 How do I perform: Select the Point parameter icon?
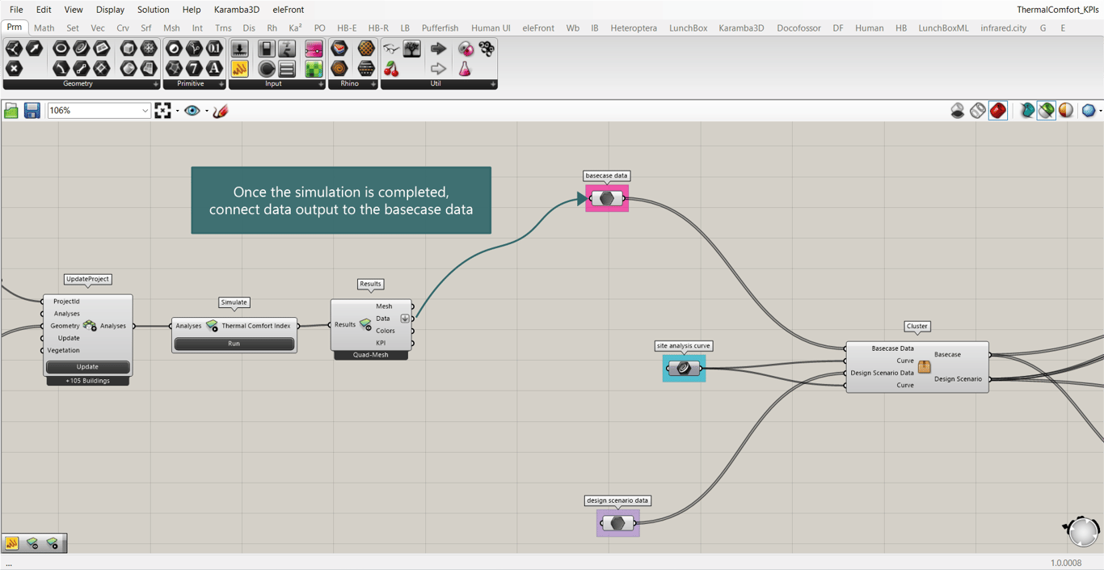coord(14,69)
